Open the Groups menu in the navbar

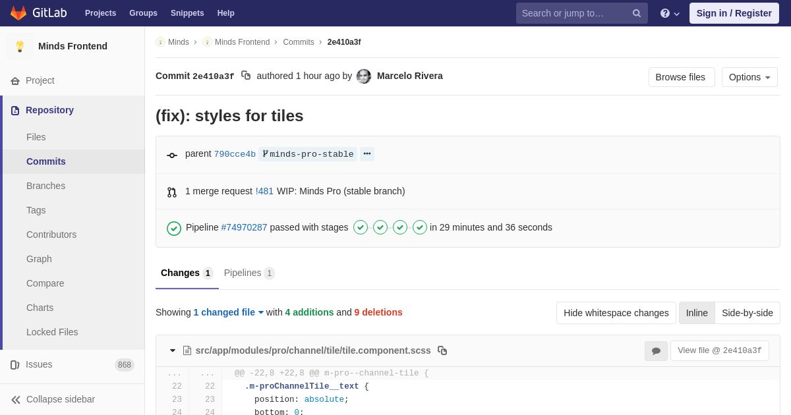(x=143, y=13)
